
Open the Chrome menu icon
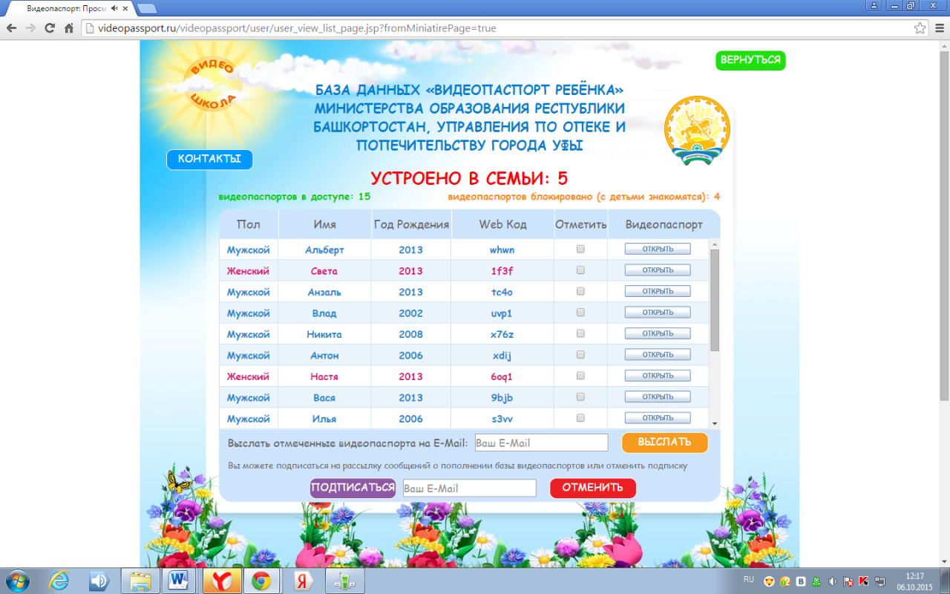coord(939,28)
